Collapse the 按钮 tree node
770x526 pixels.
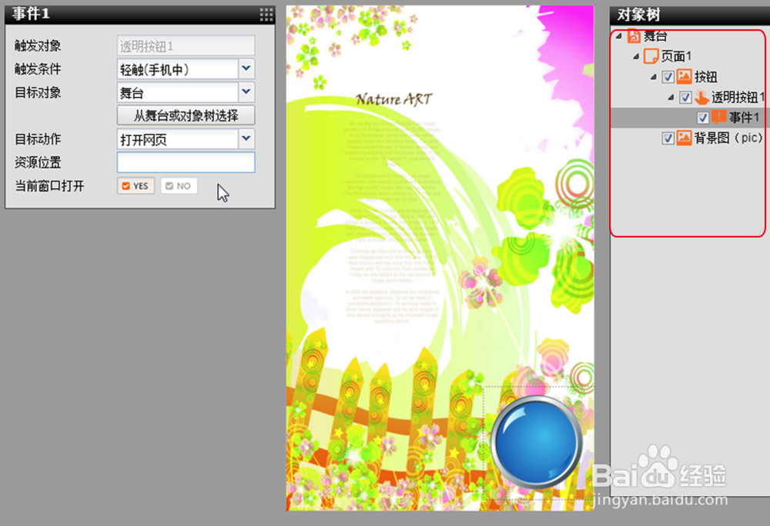(654, 77)
